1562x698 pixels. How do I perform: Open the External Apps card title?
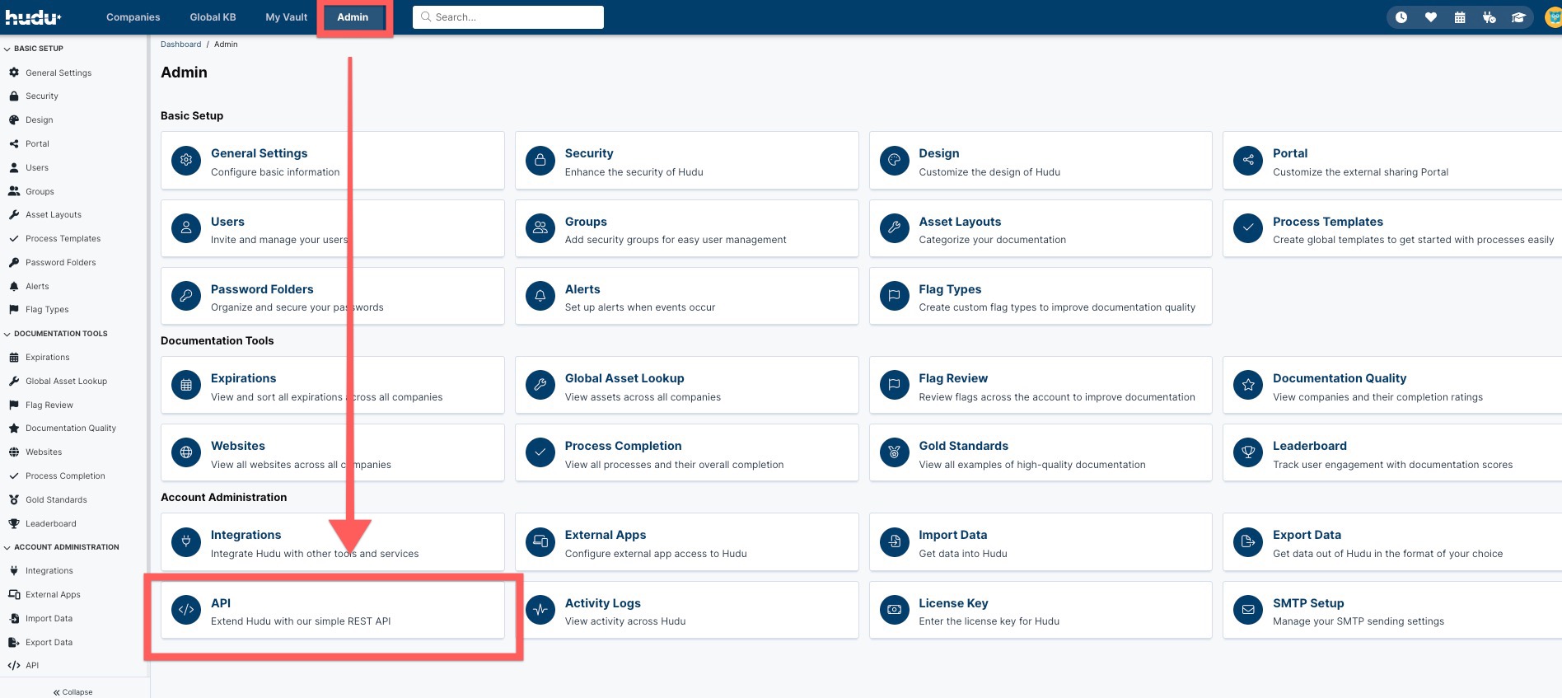606,535
